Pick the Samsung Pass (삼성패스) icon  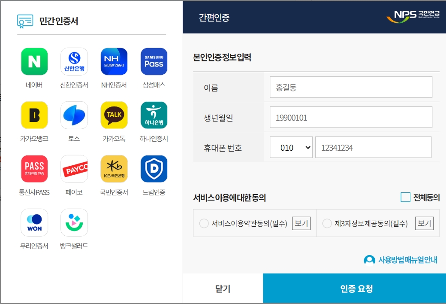pyautogui.click(x=154, y=61)
